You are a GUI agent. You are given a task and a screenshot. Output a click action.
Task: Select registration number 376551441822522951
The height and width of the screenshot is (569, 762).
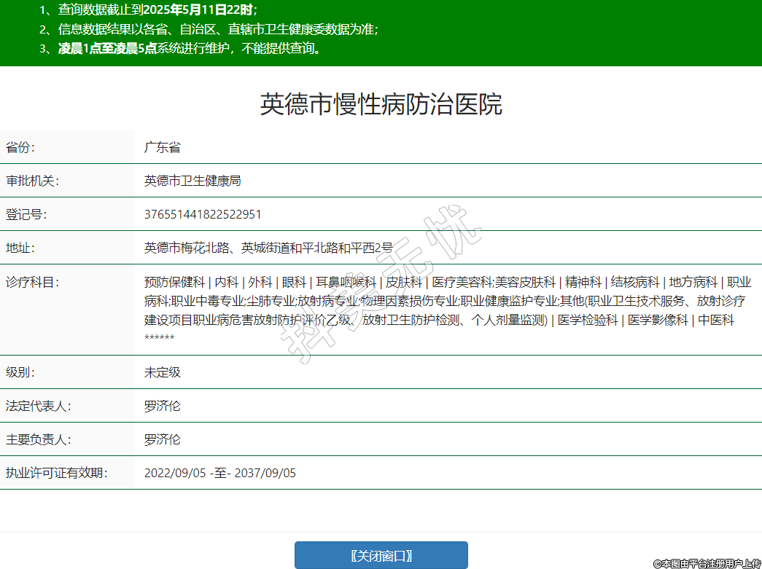(x=203, y=214)
